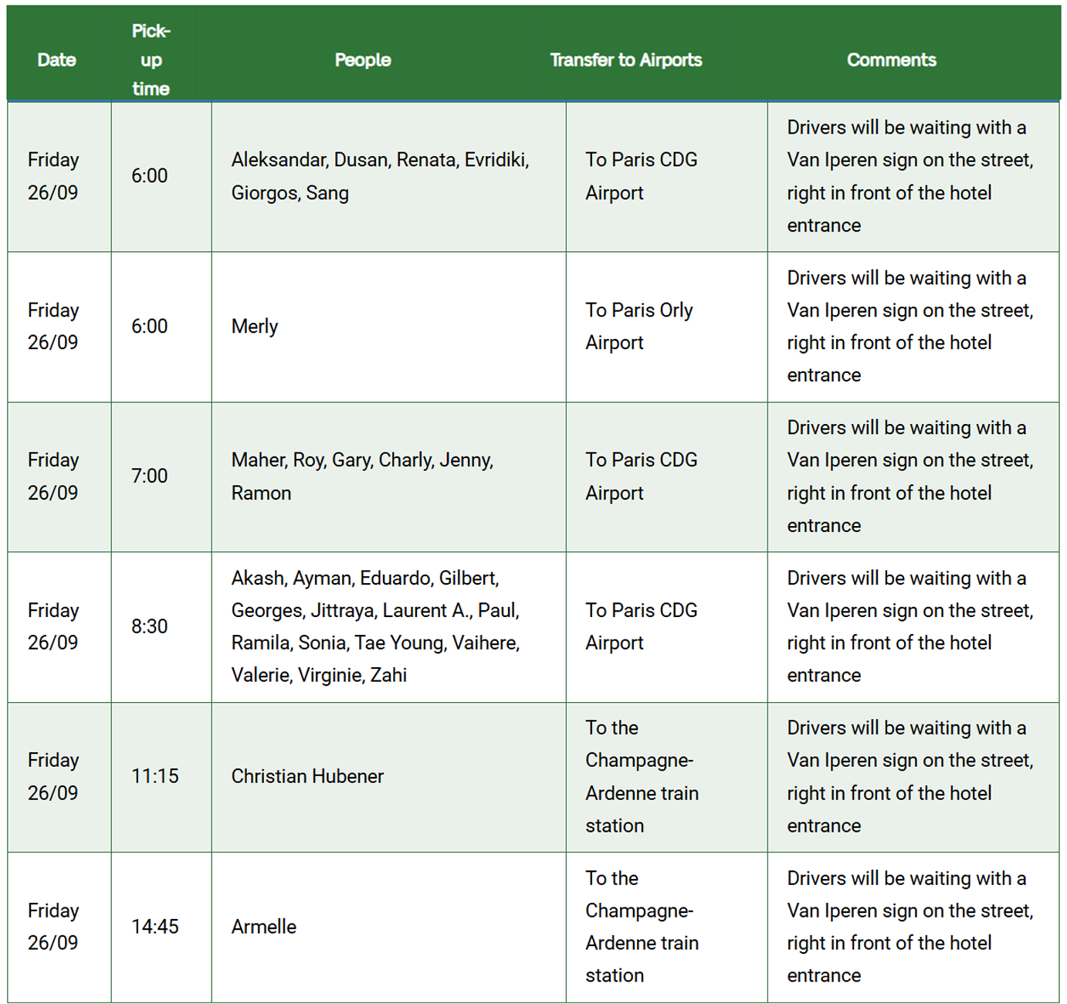Select the transfer cell in Christian Hubener's row

coord(642,776)
